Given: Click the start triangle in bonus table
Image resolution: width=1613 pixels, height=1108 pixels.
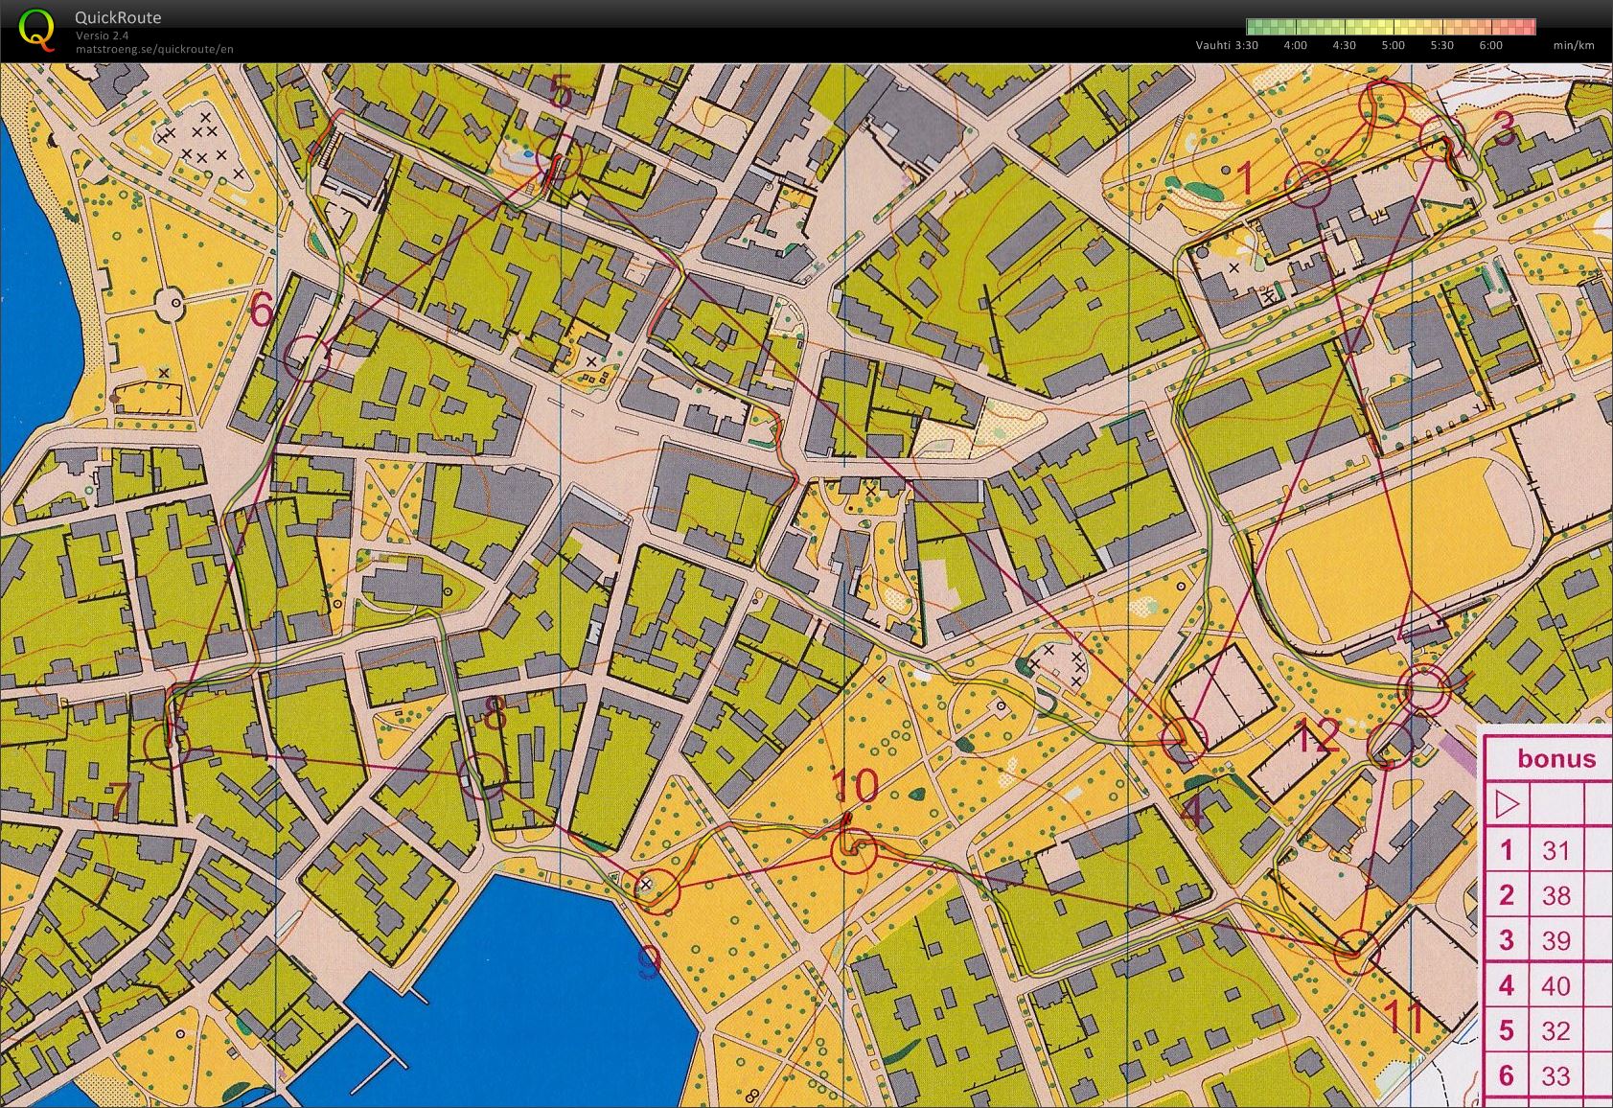Looking at the screenshot, I should pyautogui.click(x=1508, y=803).
